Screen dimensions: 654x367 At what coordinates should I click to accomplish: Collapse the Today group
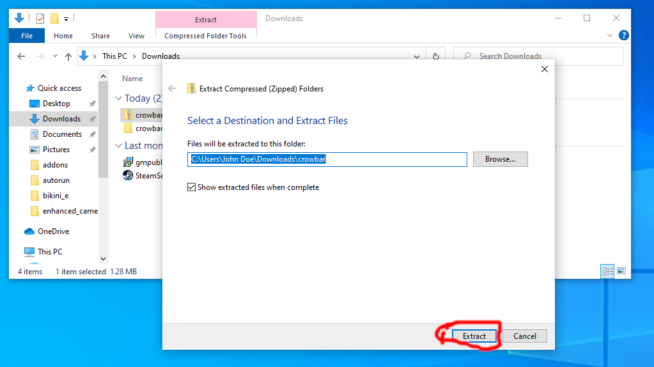[x=118, y=98]
